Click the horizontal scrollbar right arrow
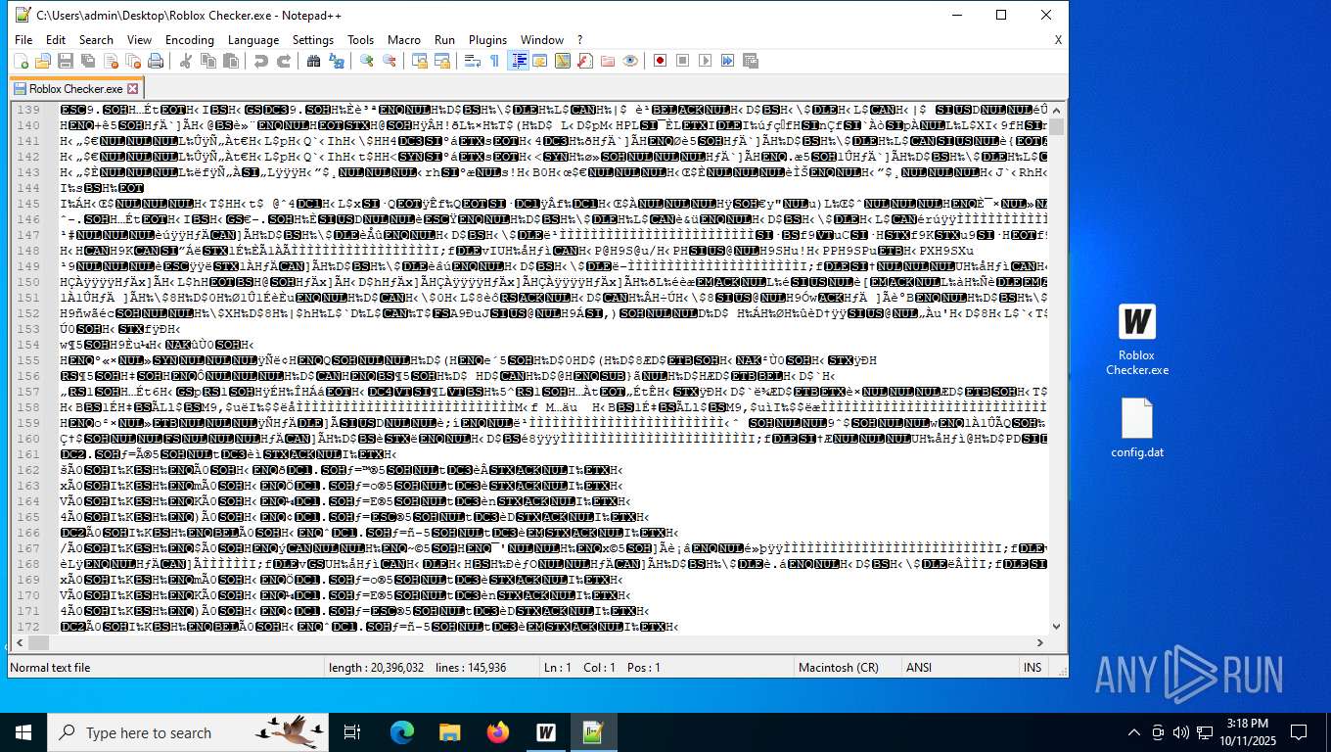This screenshot has width=1331, height=752. click(x=1040, y=643)
